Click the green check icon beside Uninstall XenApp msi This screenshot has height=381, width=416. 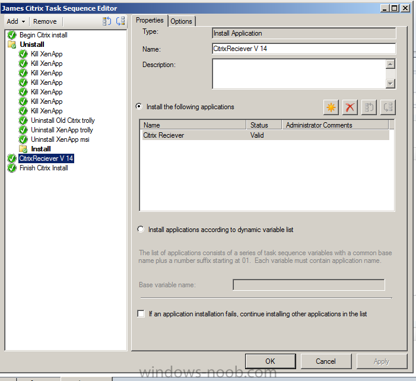point(23,139)
